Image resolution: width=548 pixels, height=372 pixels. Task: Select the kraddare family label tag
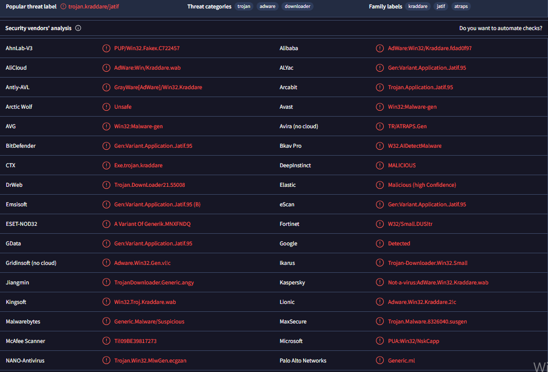[x=418, y=6]
